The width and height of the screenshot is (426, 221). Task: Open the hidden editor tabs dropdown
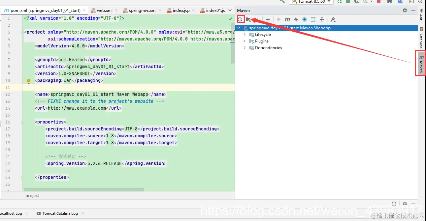[230, 10]
